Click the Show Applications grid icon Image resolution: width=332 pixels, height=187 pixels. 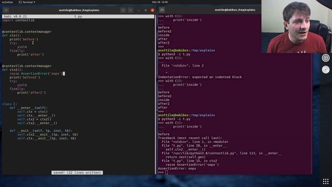pyautogui.click(x=326, y=181)
